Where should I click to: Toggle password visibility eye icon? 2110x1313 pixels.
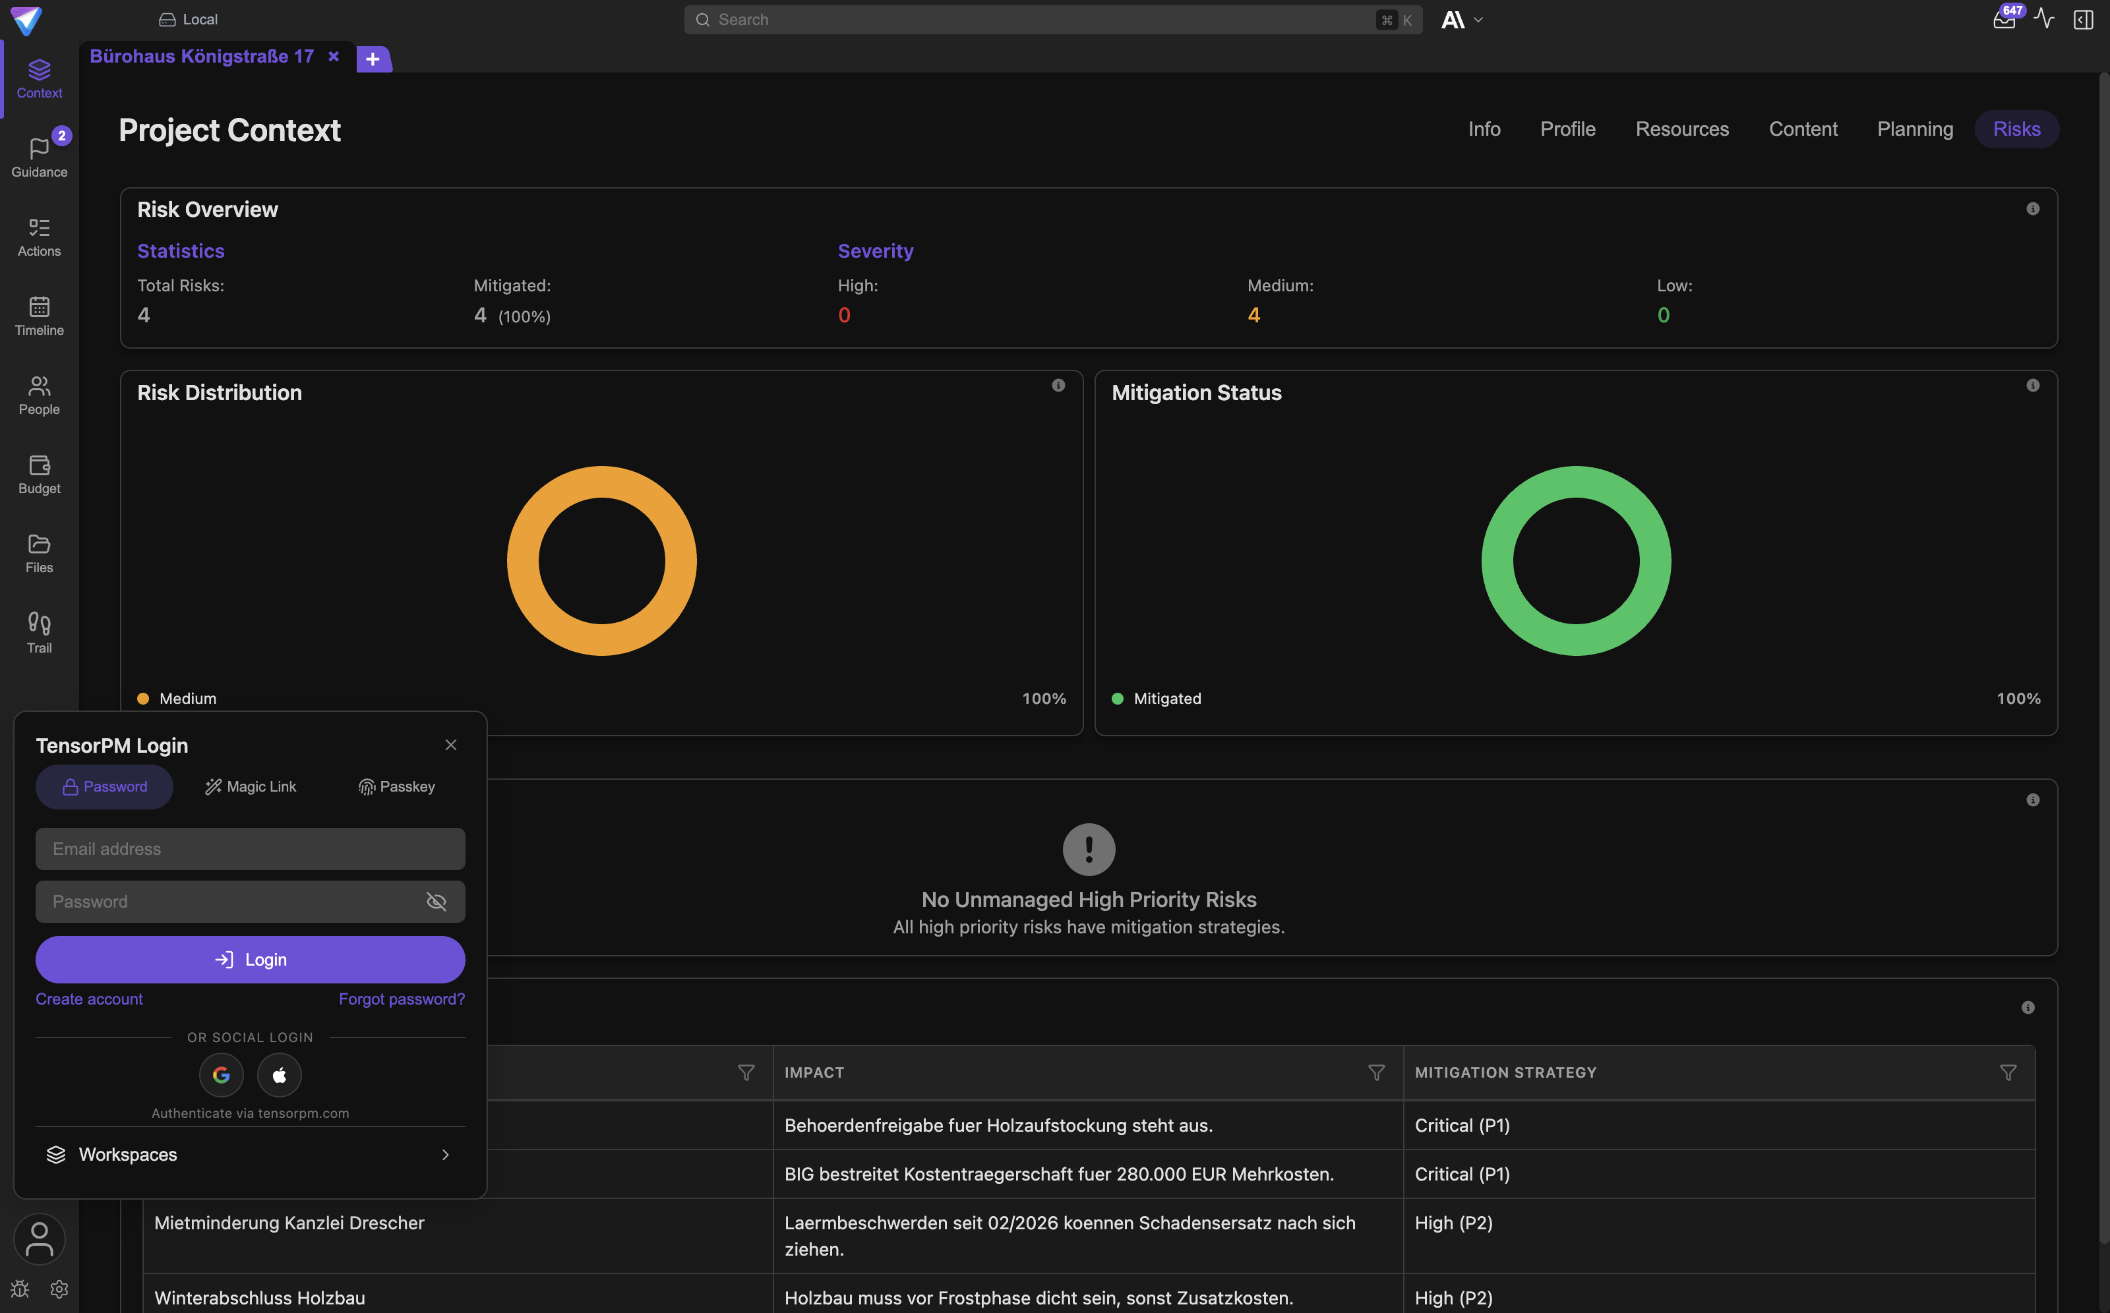click(x=436, y=902)
